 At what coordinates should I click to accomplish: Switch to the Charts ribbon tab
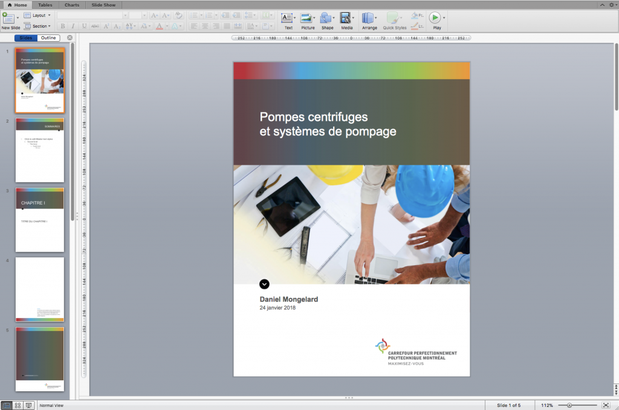[x=72, y=5]
